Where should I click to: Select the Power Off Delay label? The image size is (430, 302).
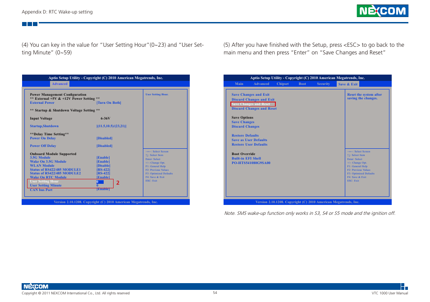coord(43,146)
